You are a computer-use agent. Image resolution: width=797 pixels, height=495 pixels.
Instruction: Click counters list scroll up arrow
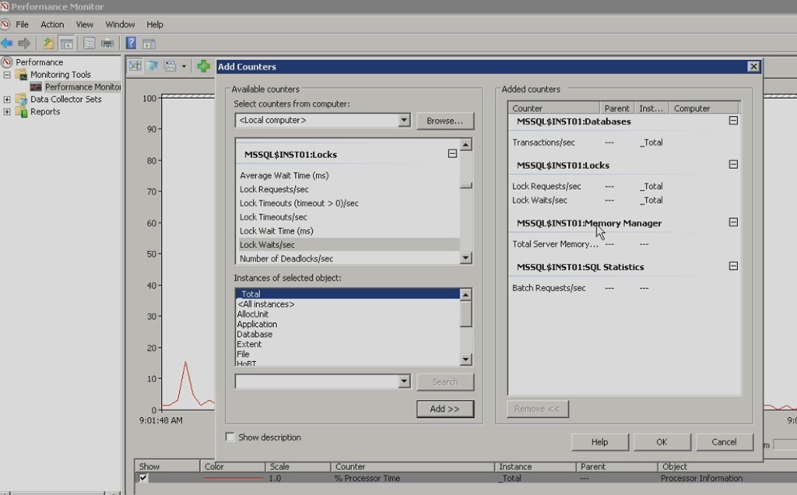[x=466, y=145]
